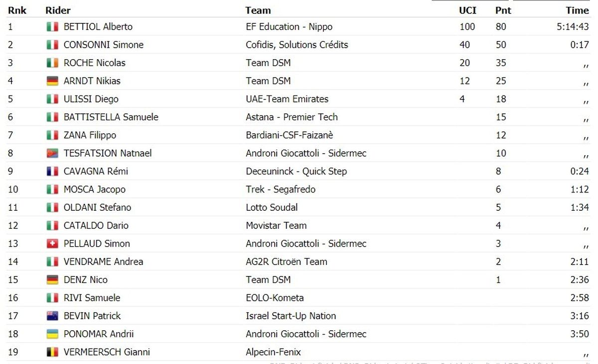The height and width of the screenshot is (364, 598).
Task: Click New Zealand flag beside BEVIN Patrick
Action: tap(52, 316)
